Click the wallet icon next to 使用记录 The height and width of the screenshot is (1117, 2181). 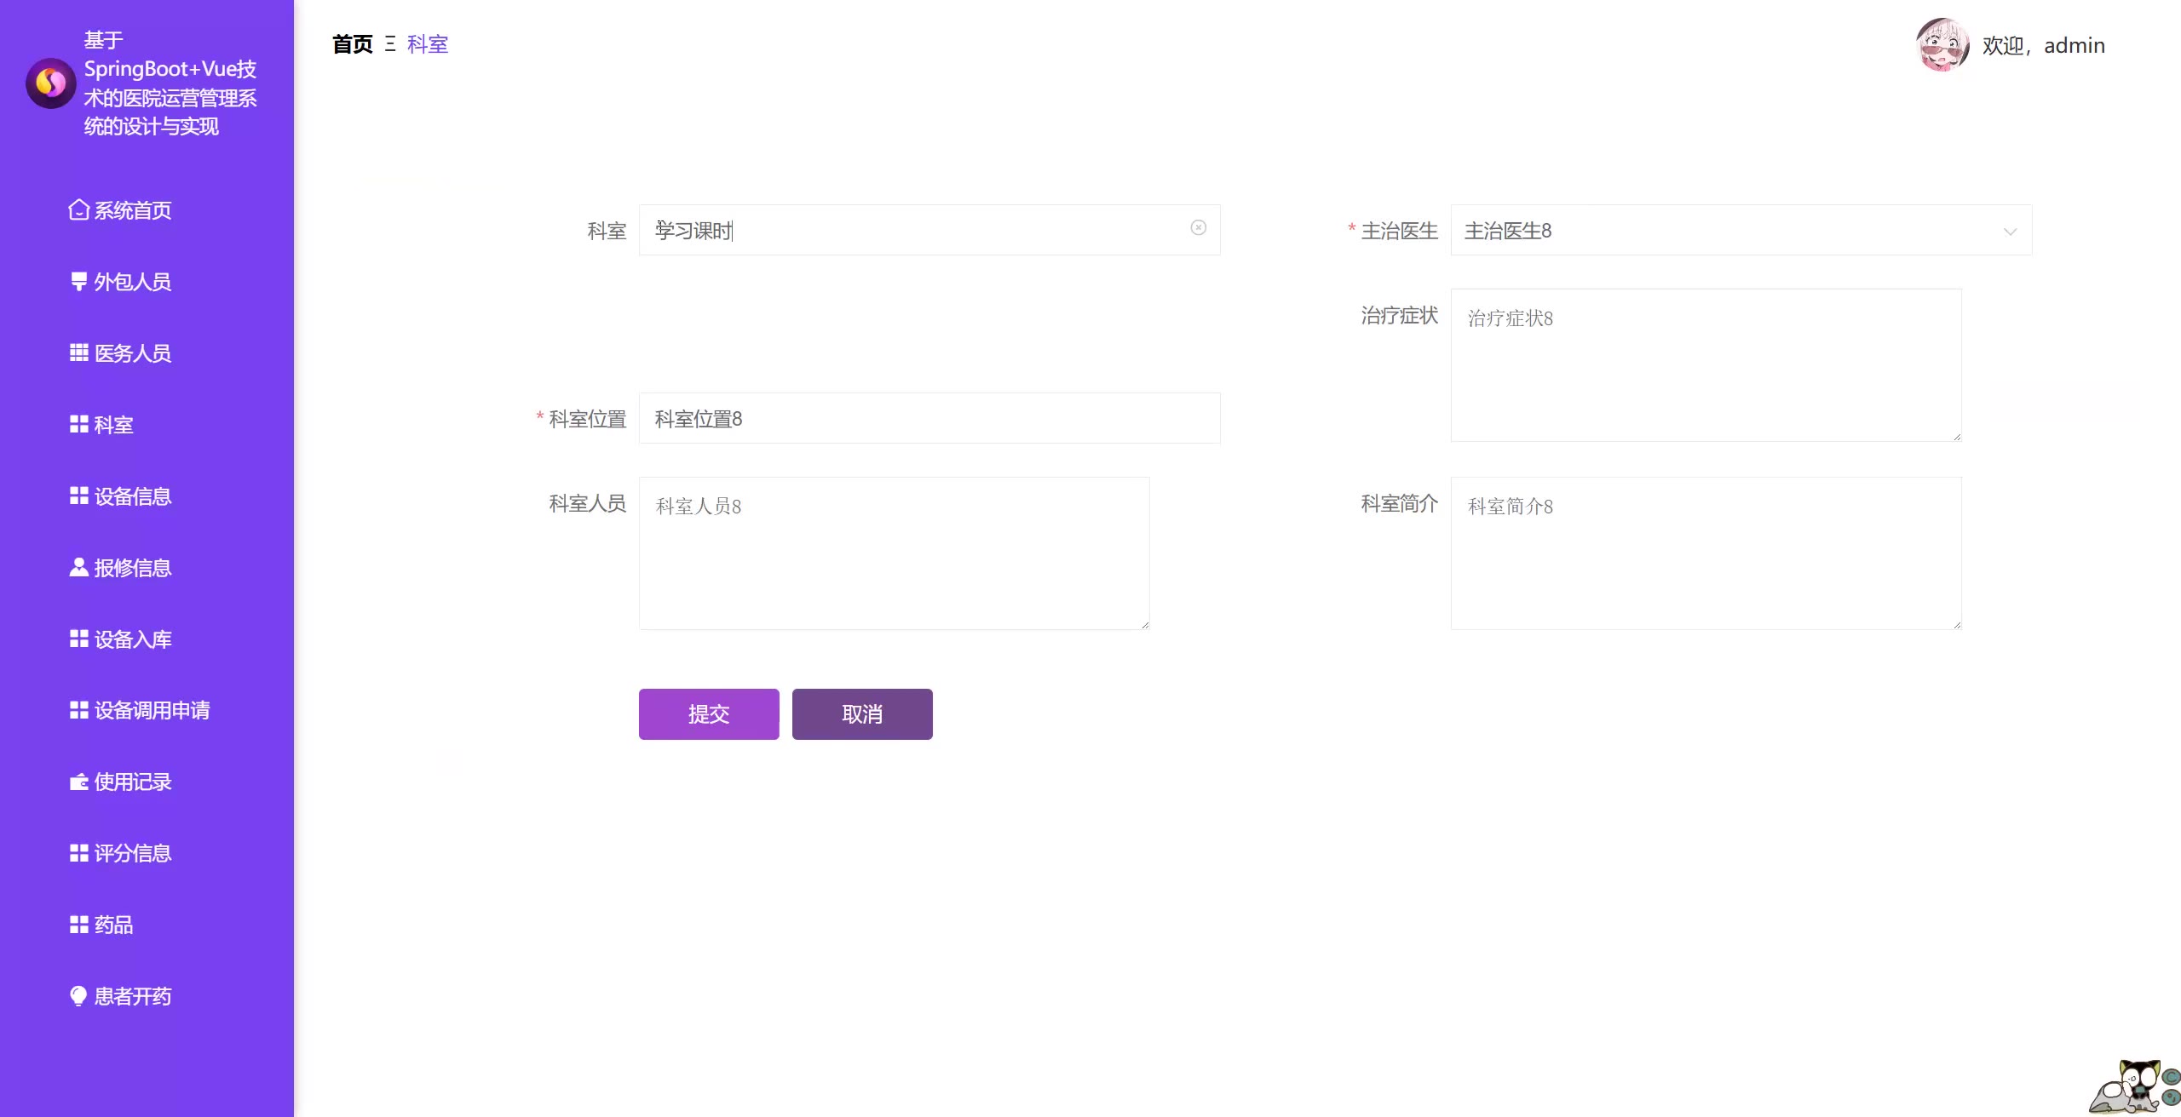78,782
